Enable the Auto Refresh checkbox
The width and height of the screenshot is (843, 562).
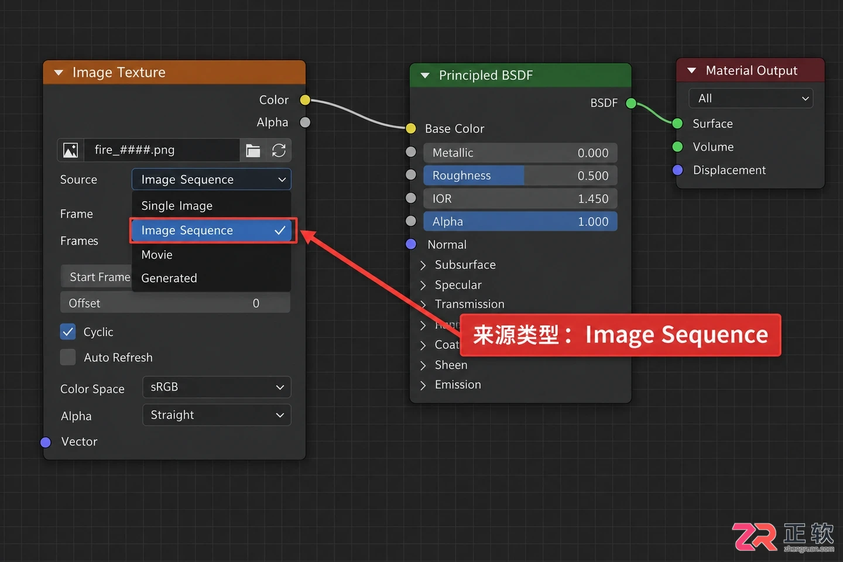click(68, 357)
